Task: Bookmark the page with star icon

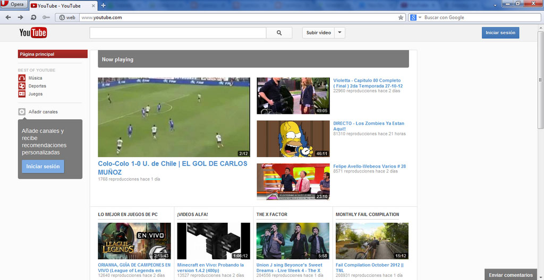Action: click(x=401, y=17)
